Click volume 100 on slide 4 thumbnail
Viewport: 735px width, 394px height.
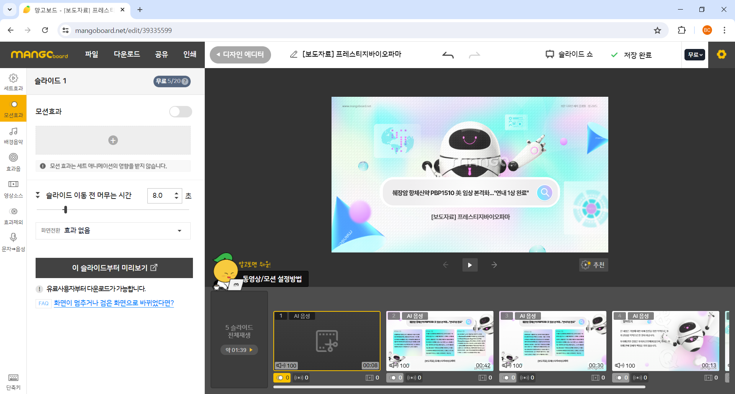click(625, 365)
